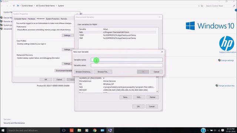
Task: Click the blue help question mark tray icon
Action: tap(203, 130)
